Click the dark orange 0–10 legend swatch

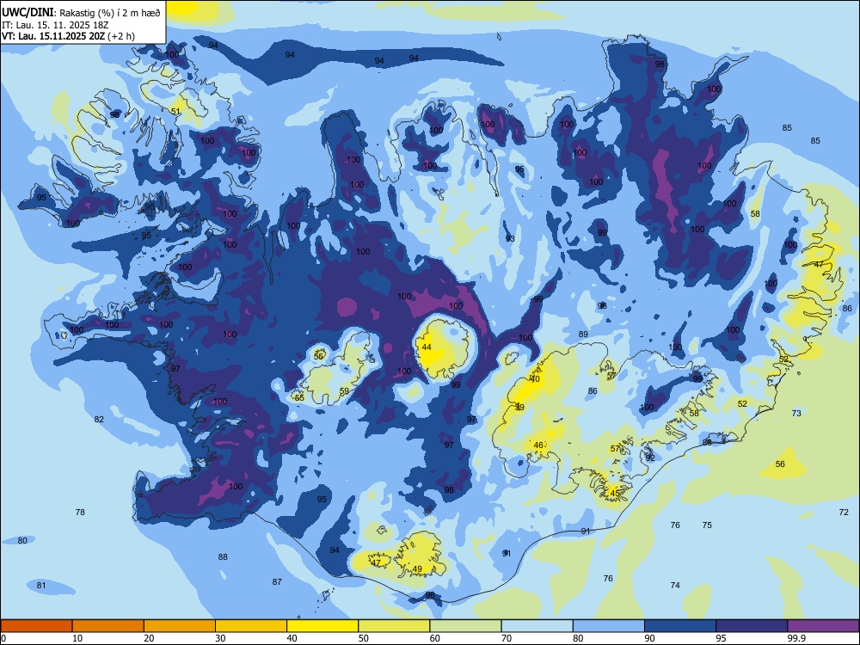[36, 626]
